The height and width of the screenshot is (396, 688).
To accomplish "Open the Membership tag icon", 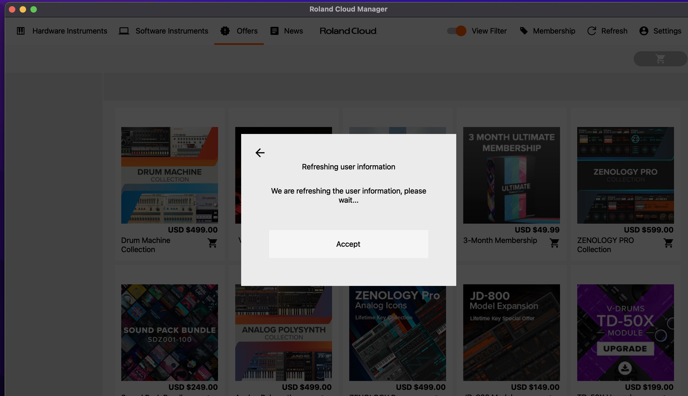I will click(524, 31).
